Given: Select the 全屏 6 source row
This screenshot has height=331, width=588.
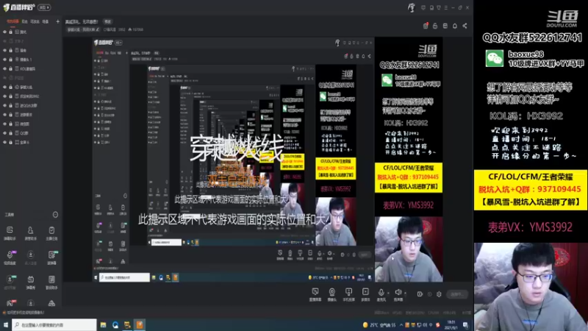Looking at the screenshot, I should coord(31,142).
